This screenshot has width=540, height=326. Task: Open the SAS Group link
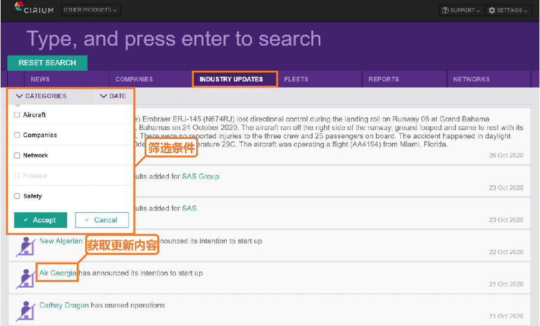pos(200,176)
